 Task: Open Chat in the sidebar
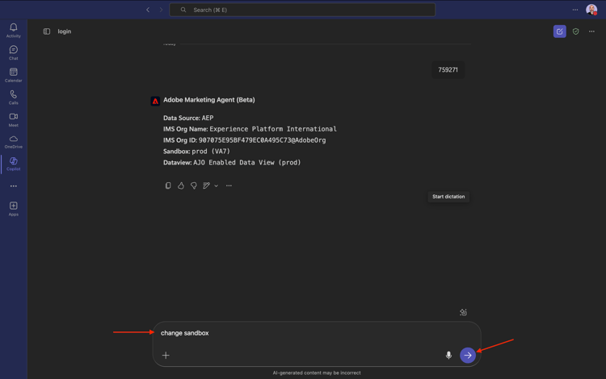(14, 52)
